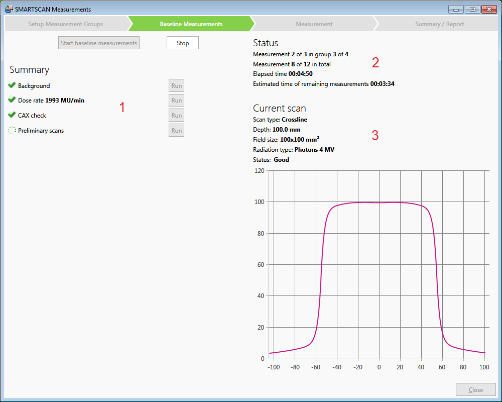
Task: Click the green checkmark beside Background
Action: point(12,85)
